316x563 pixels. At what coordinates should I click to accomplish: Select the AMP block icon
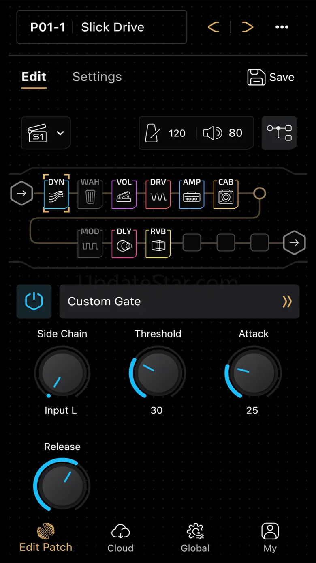pyautogui.click(x=192, y=194)
